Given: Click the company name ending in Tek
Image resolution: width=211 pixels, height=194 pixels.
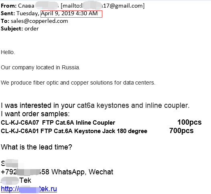Looking at the screenshot, I should tap(16, 180).
